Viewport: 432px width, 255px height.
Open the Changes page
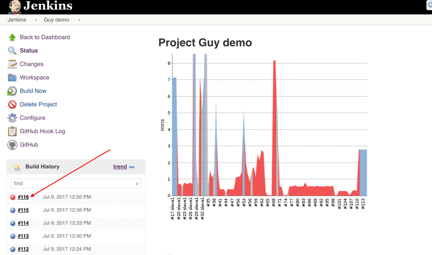pyautogui.click(x=32, y=64)
